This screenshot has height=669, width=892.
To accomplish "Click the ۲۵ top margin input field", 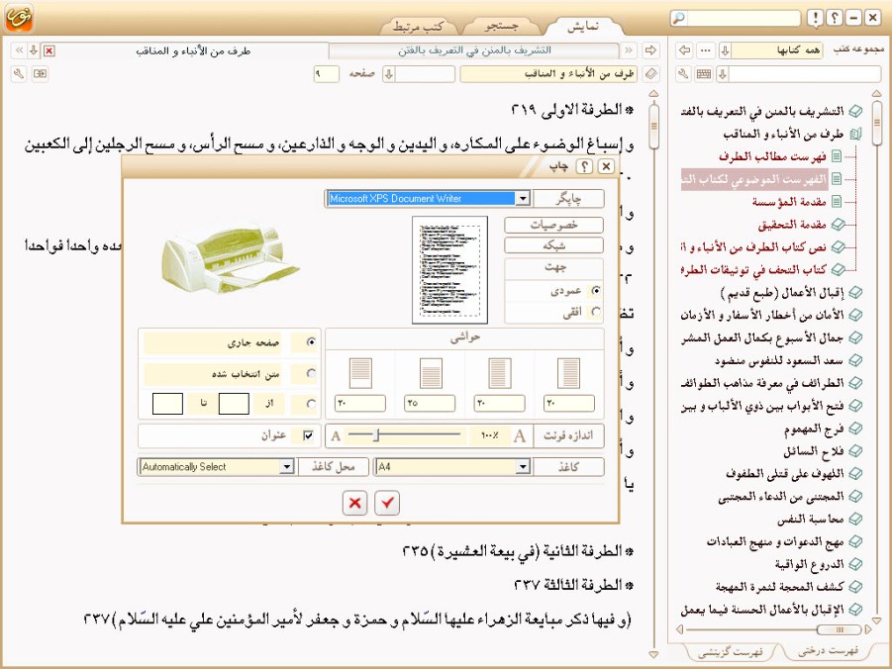I will click(x=430, y=404).
